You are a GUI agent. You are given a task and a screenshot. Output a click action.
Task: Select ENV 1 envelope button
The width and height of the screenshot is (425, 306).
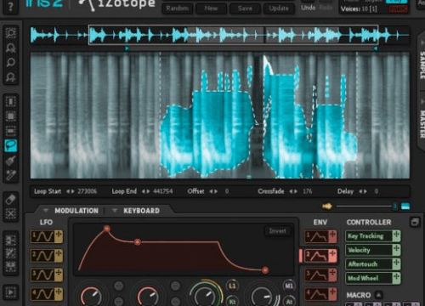point(317,236)
